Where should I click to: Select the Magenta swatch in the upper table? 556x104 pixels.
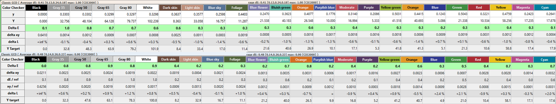[523, 7]
